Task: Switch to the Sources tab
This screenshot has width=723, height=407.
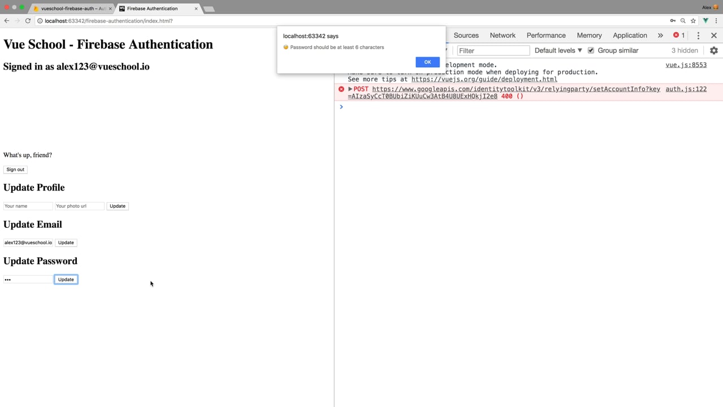Action: click(466, 35)
